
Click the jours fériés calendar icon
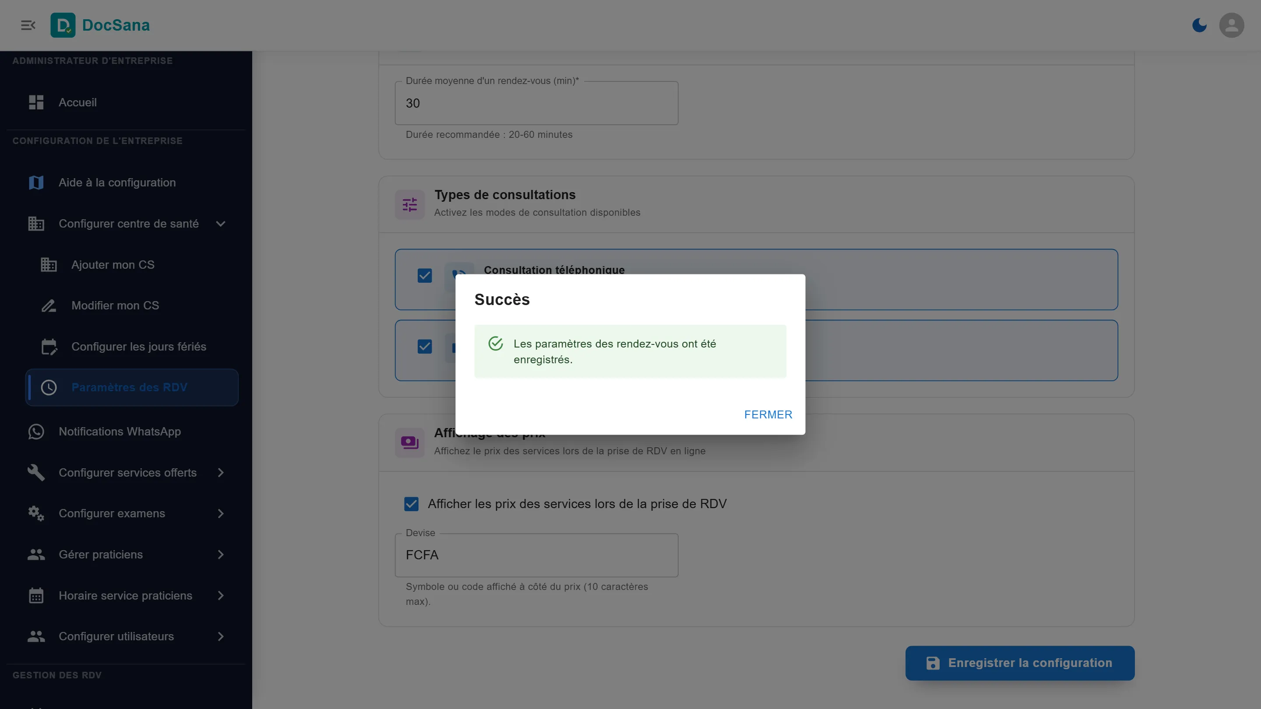pos(49,347)
